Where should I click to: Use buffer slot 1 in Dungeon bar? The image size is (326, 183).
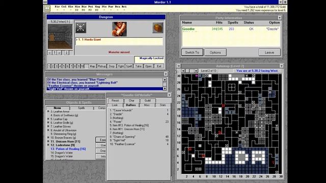[x=49, y=66]
